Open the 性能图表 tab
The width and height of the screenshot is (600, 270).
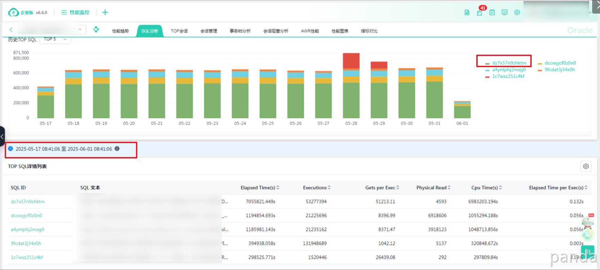point(340,31)
